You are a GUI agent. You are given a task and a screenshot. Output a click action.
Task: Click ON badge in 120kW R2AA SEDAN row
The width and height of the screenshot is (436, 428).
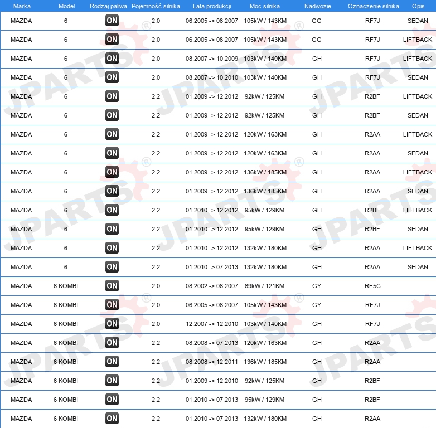(112, 153)
